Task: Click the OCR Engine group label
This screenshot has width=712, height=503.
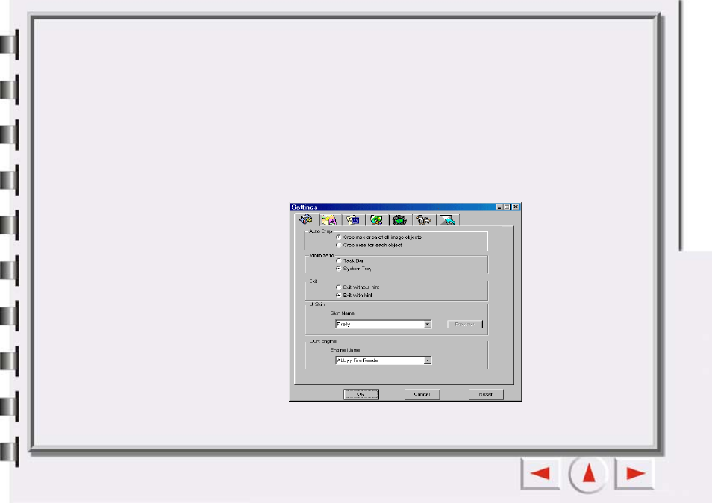Action: click(x=323, y=341)
